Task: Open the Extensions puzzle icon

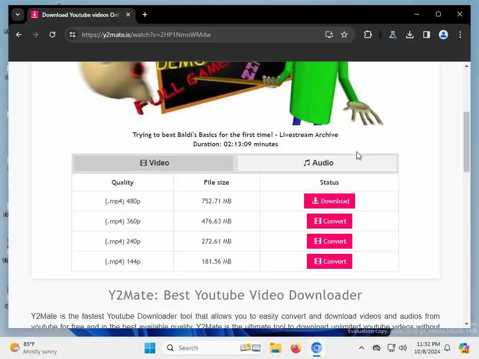Action: pos(368,35)
